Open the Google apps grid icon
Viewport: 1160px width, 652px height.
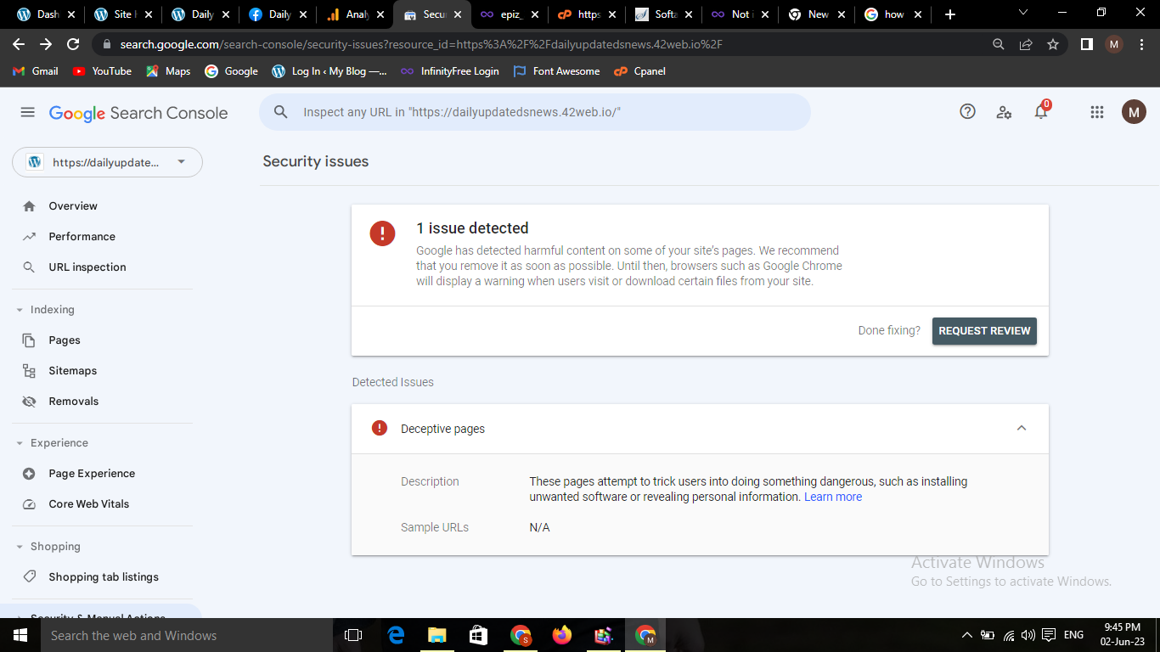pyautogui.click(x=1096, y=112)
